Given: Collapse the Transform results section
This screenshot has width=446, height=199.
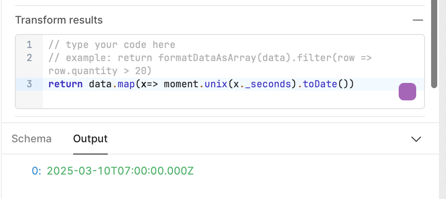Looking at the screenshot, I should click(418, 20).
